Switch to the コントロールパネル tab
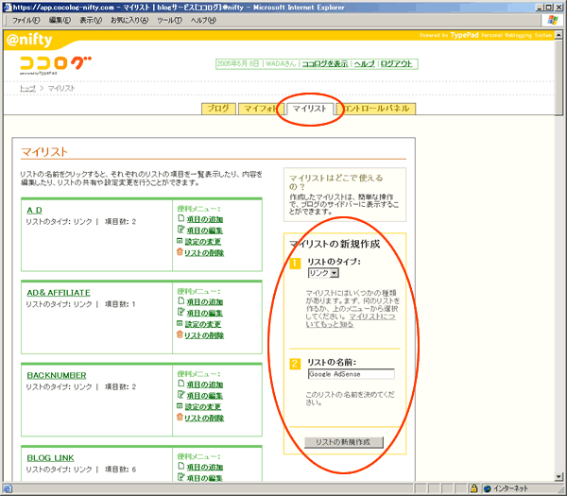 pos(377,109)
